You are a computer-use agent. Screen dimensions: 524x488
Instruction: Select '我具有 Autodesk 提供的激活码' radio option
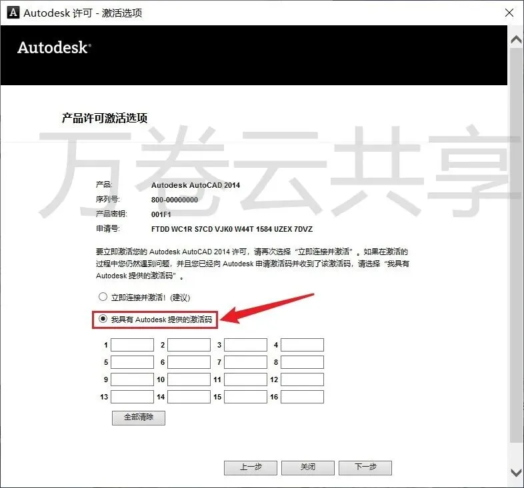(103, 319)
